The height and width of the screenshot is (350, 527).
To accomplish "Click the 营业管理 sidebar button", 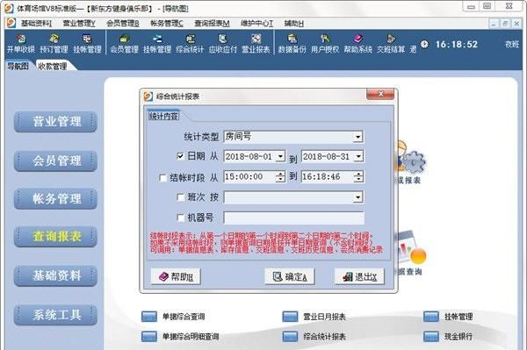I will pos(56,121).
